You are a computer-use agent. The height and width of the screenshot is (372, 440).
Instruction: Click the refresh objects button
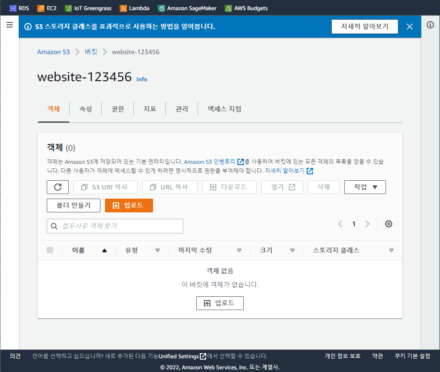pyautogui.click(x=58, y=187)
